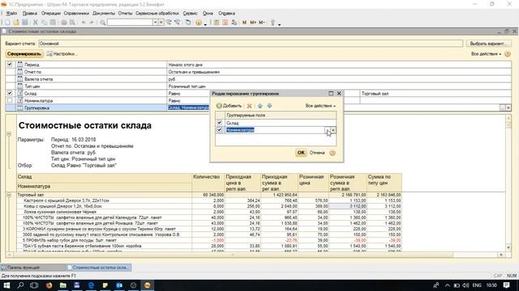519x291 pixels.
Task: Click the Вариант отчета field Основной
Action: click(251, 44)
